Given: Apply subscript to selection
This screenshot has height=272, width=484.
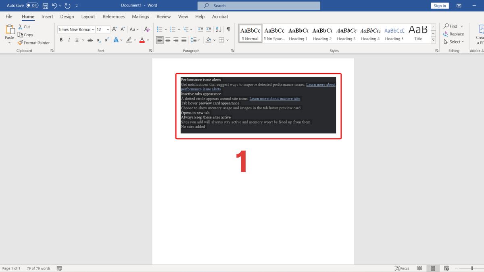Looking at the screenshot, I should (x=98, y=40).
